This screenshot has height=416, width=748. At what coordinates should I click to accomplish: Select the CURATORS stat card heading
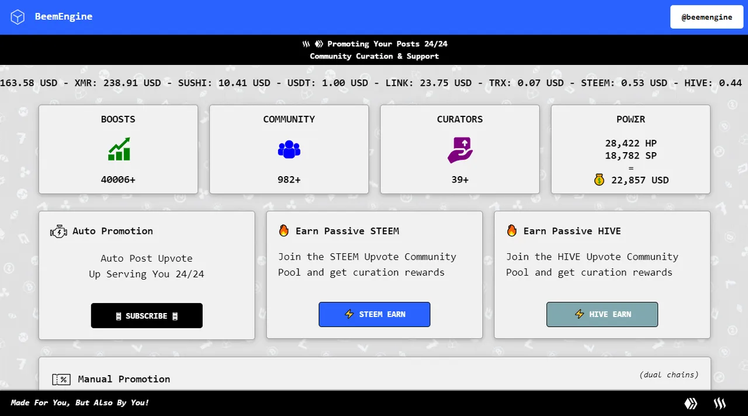[460, 119]
